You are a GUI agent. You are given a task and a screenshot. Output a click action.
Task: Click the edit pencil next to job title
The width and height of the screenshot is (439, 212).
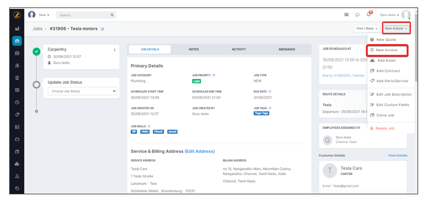pyautogui.click(x=102, y=29)
